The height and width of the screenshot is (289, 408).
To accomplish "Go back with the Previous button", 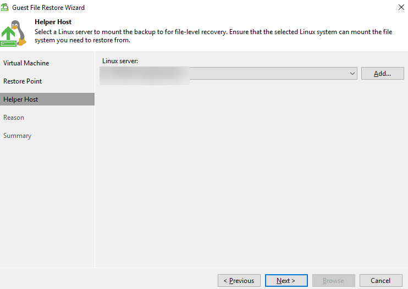I will 239,281.
